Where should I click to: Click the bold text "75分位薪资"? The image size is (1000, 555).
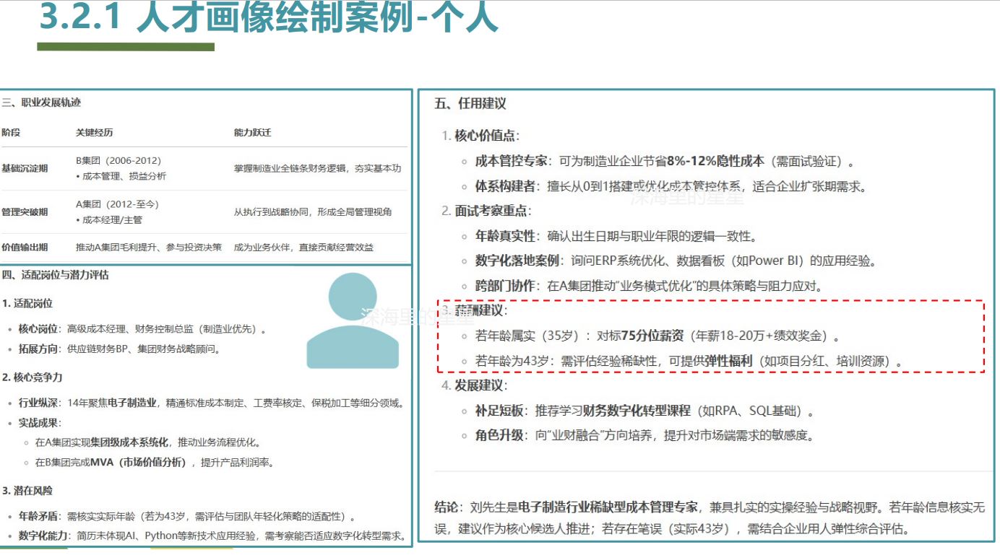pos(652,336)
